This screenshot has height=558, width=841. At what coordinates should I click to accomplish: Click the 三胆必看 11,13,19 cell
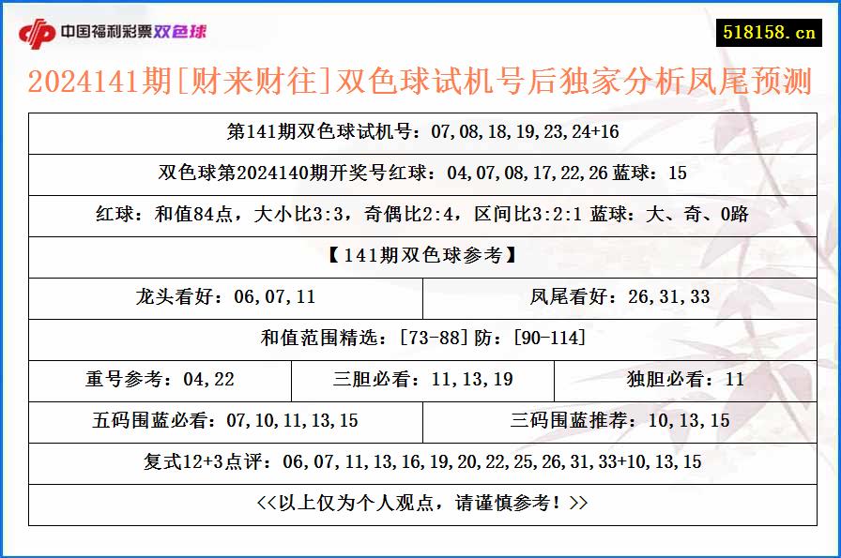pos(420,381)
